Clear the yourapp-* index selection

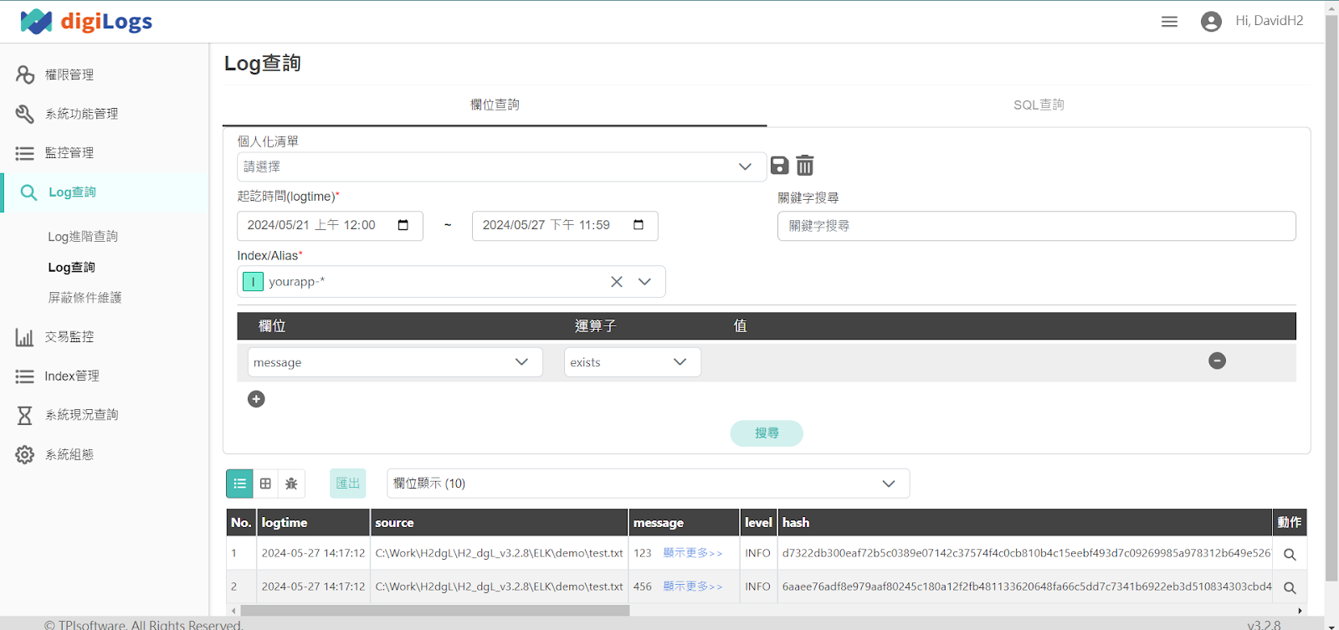coord(617,282)
